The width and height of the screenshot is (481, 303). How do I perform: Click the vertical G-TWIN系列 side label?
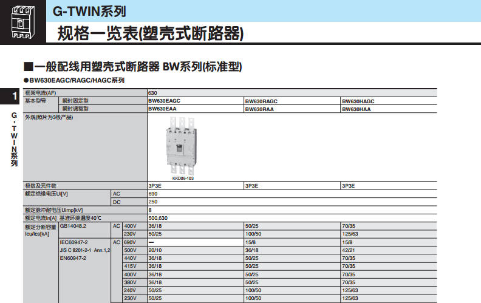click(14, 138)
